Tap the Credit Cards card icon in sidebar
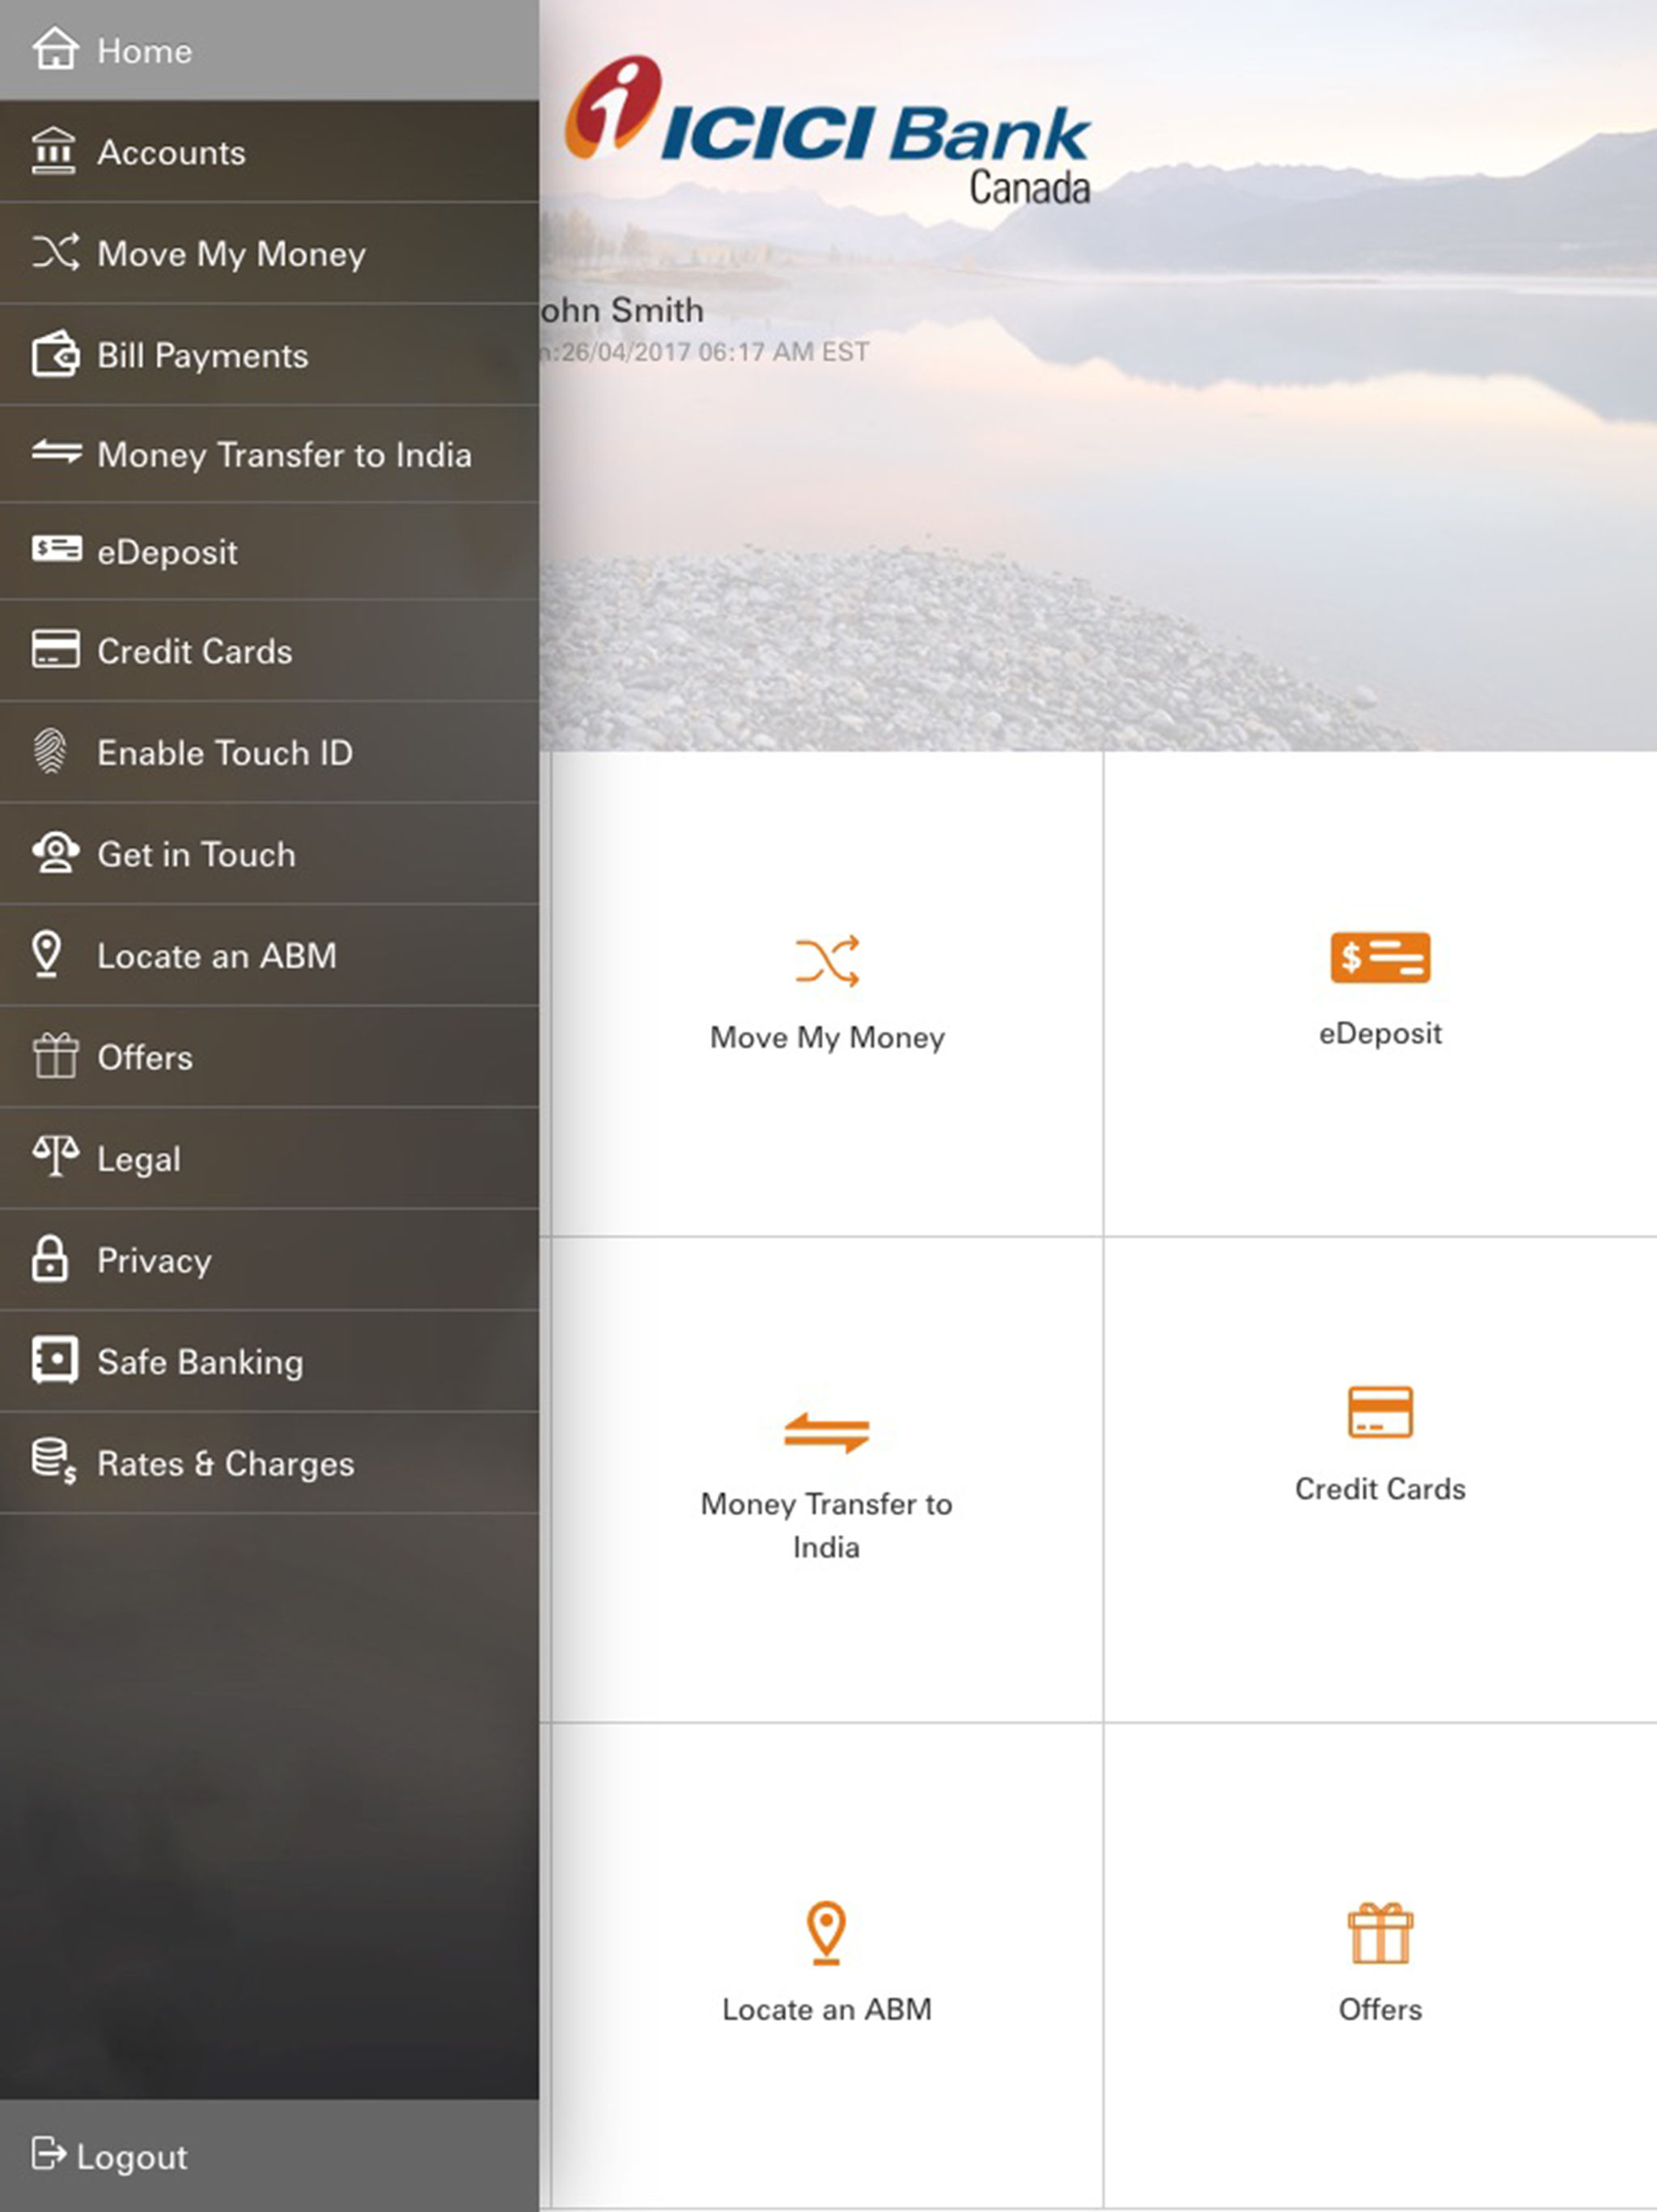Image resolution: width=1657 pixels, height=2212 pixels. pyautogui.click(x=55, y=649)
